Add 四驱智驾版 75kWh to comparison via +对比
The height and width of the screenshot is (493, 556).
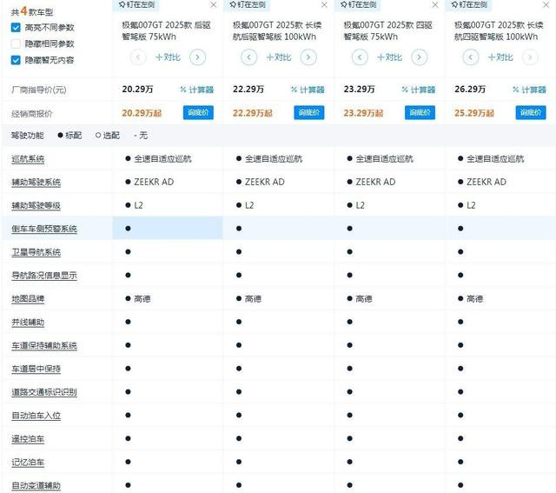click(389, 57)
